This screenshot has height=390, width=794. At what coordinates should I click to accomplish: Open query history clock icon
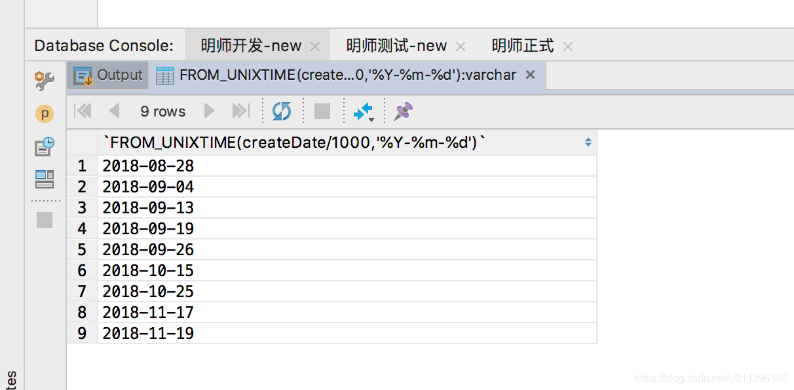point(45,146)
